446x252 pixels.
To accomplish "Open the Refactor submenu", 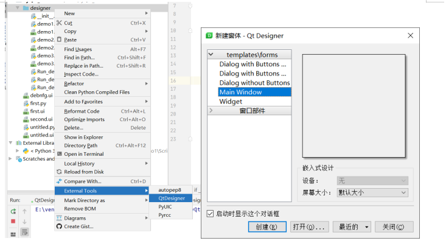I will pyautogui.click(x=102, y=83).
